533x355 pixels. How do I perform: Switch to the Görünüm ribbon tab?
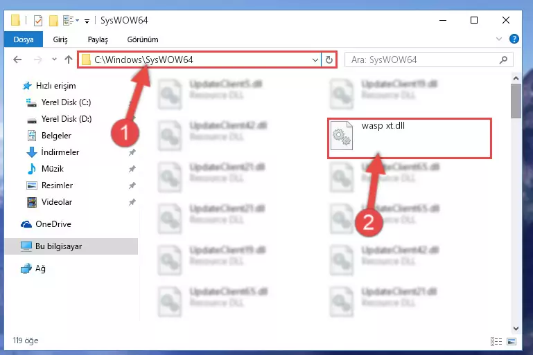(x=142, y=39)
